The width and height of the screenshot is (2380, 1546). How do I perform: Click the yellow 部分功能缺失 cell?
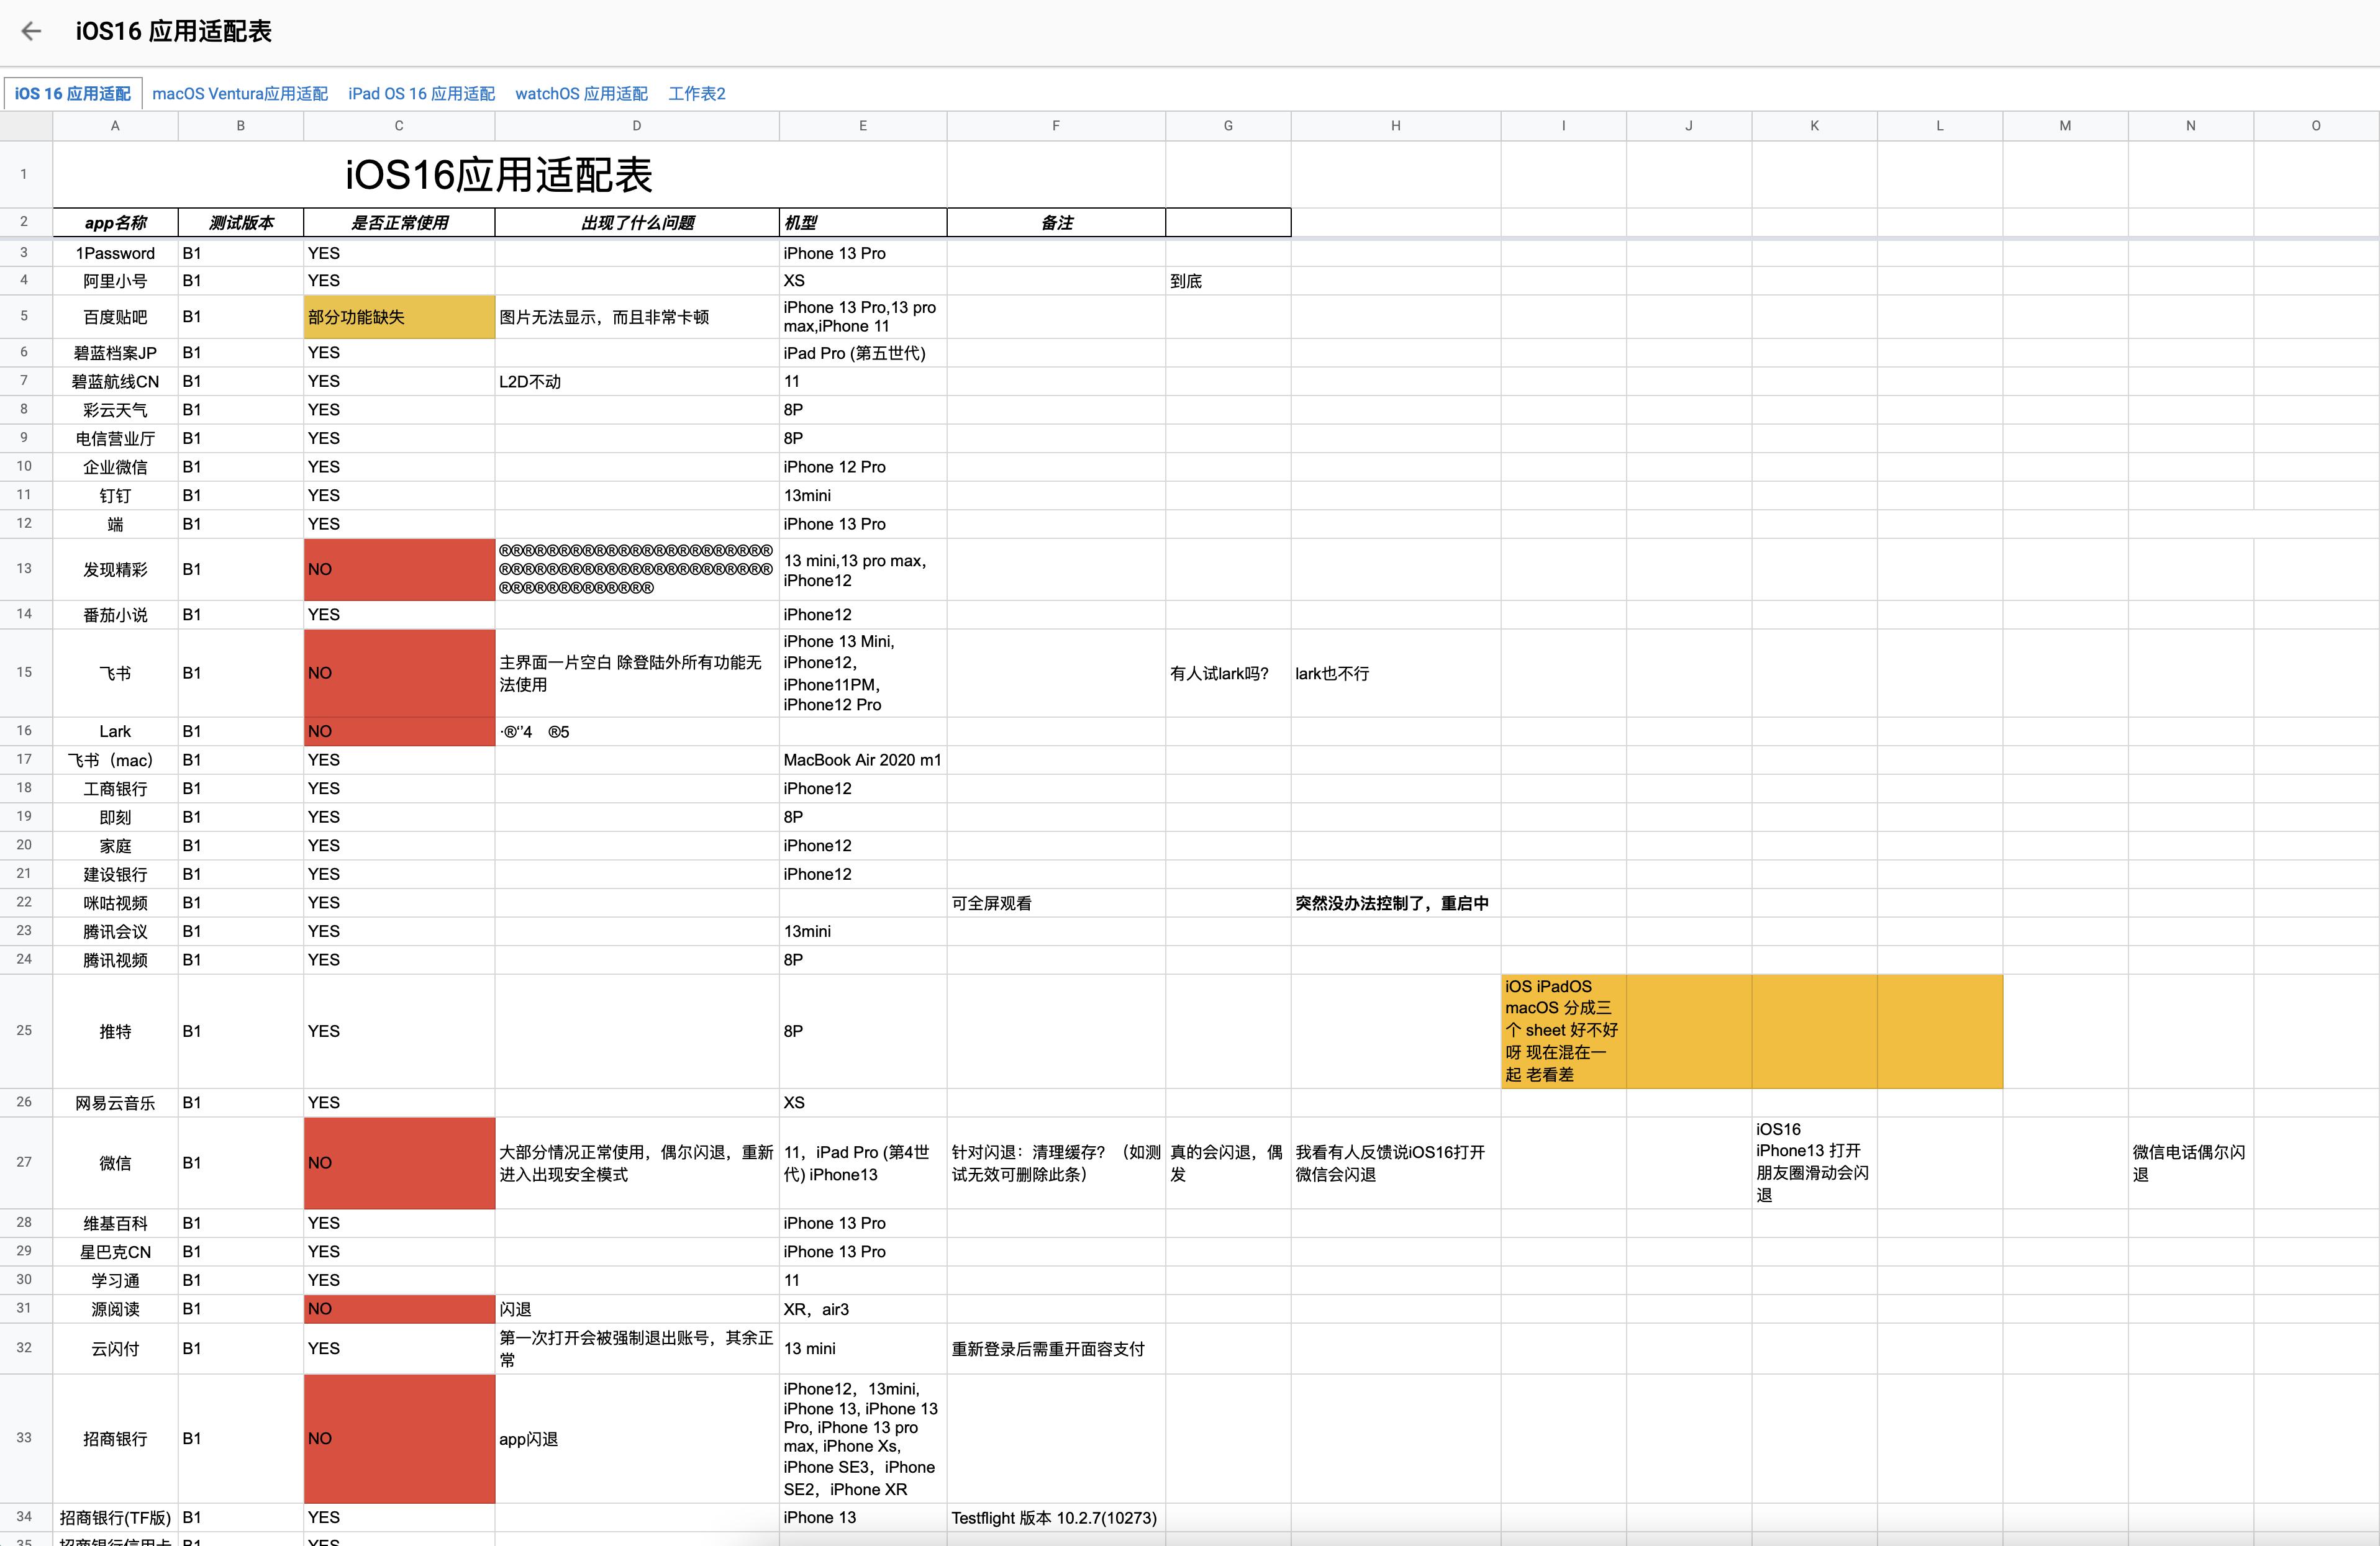click(x=398, y=317)
